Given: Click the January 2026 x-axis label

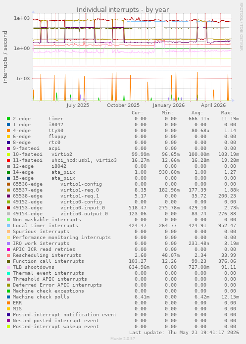Looking at the screenshot, I should coord(168,105).
